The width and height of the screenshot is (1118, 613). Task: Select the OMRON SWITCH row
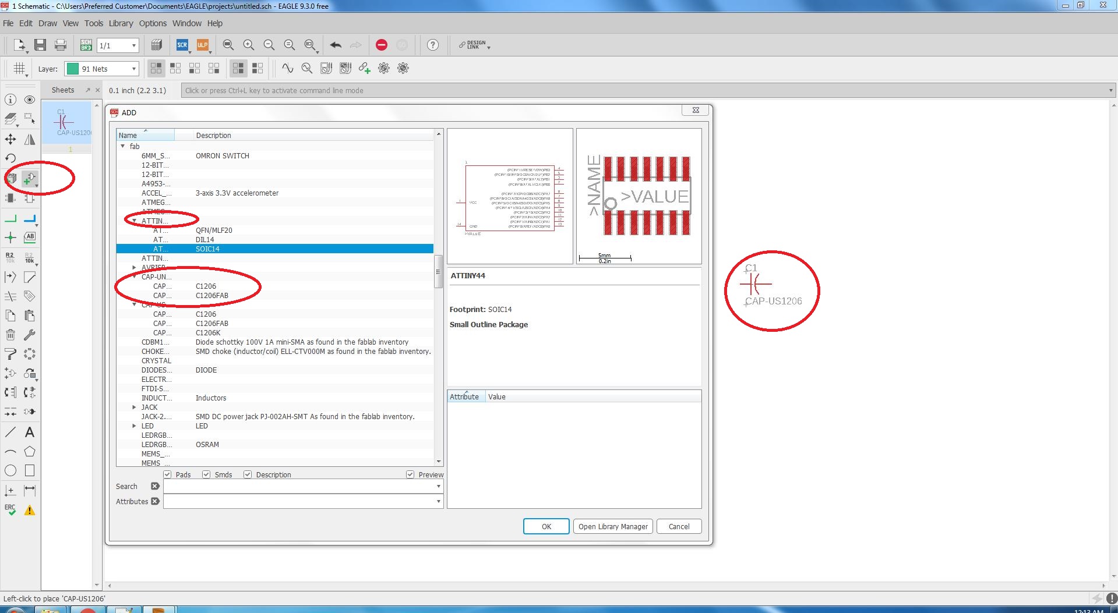275,155
